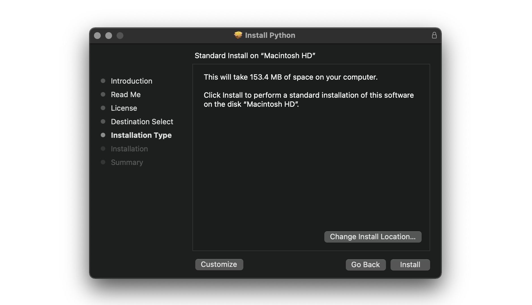The image size is (532, 305).
Task: Select the Introduction step in the sidebar
Action: pyautogui.click(x=131, y=81)
